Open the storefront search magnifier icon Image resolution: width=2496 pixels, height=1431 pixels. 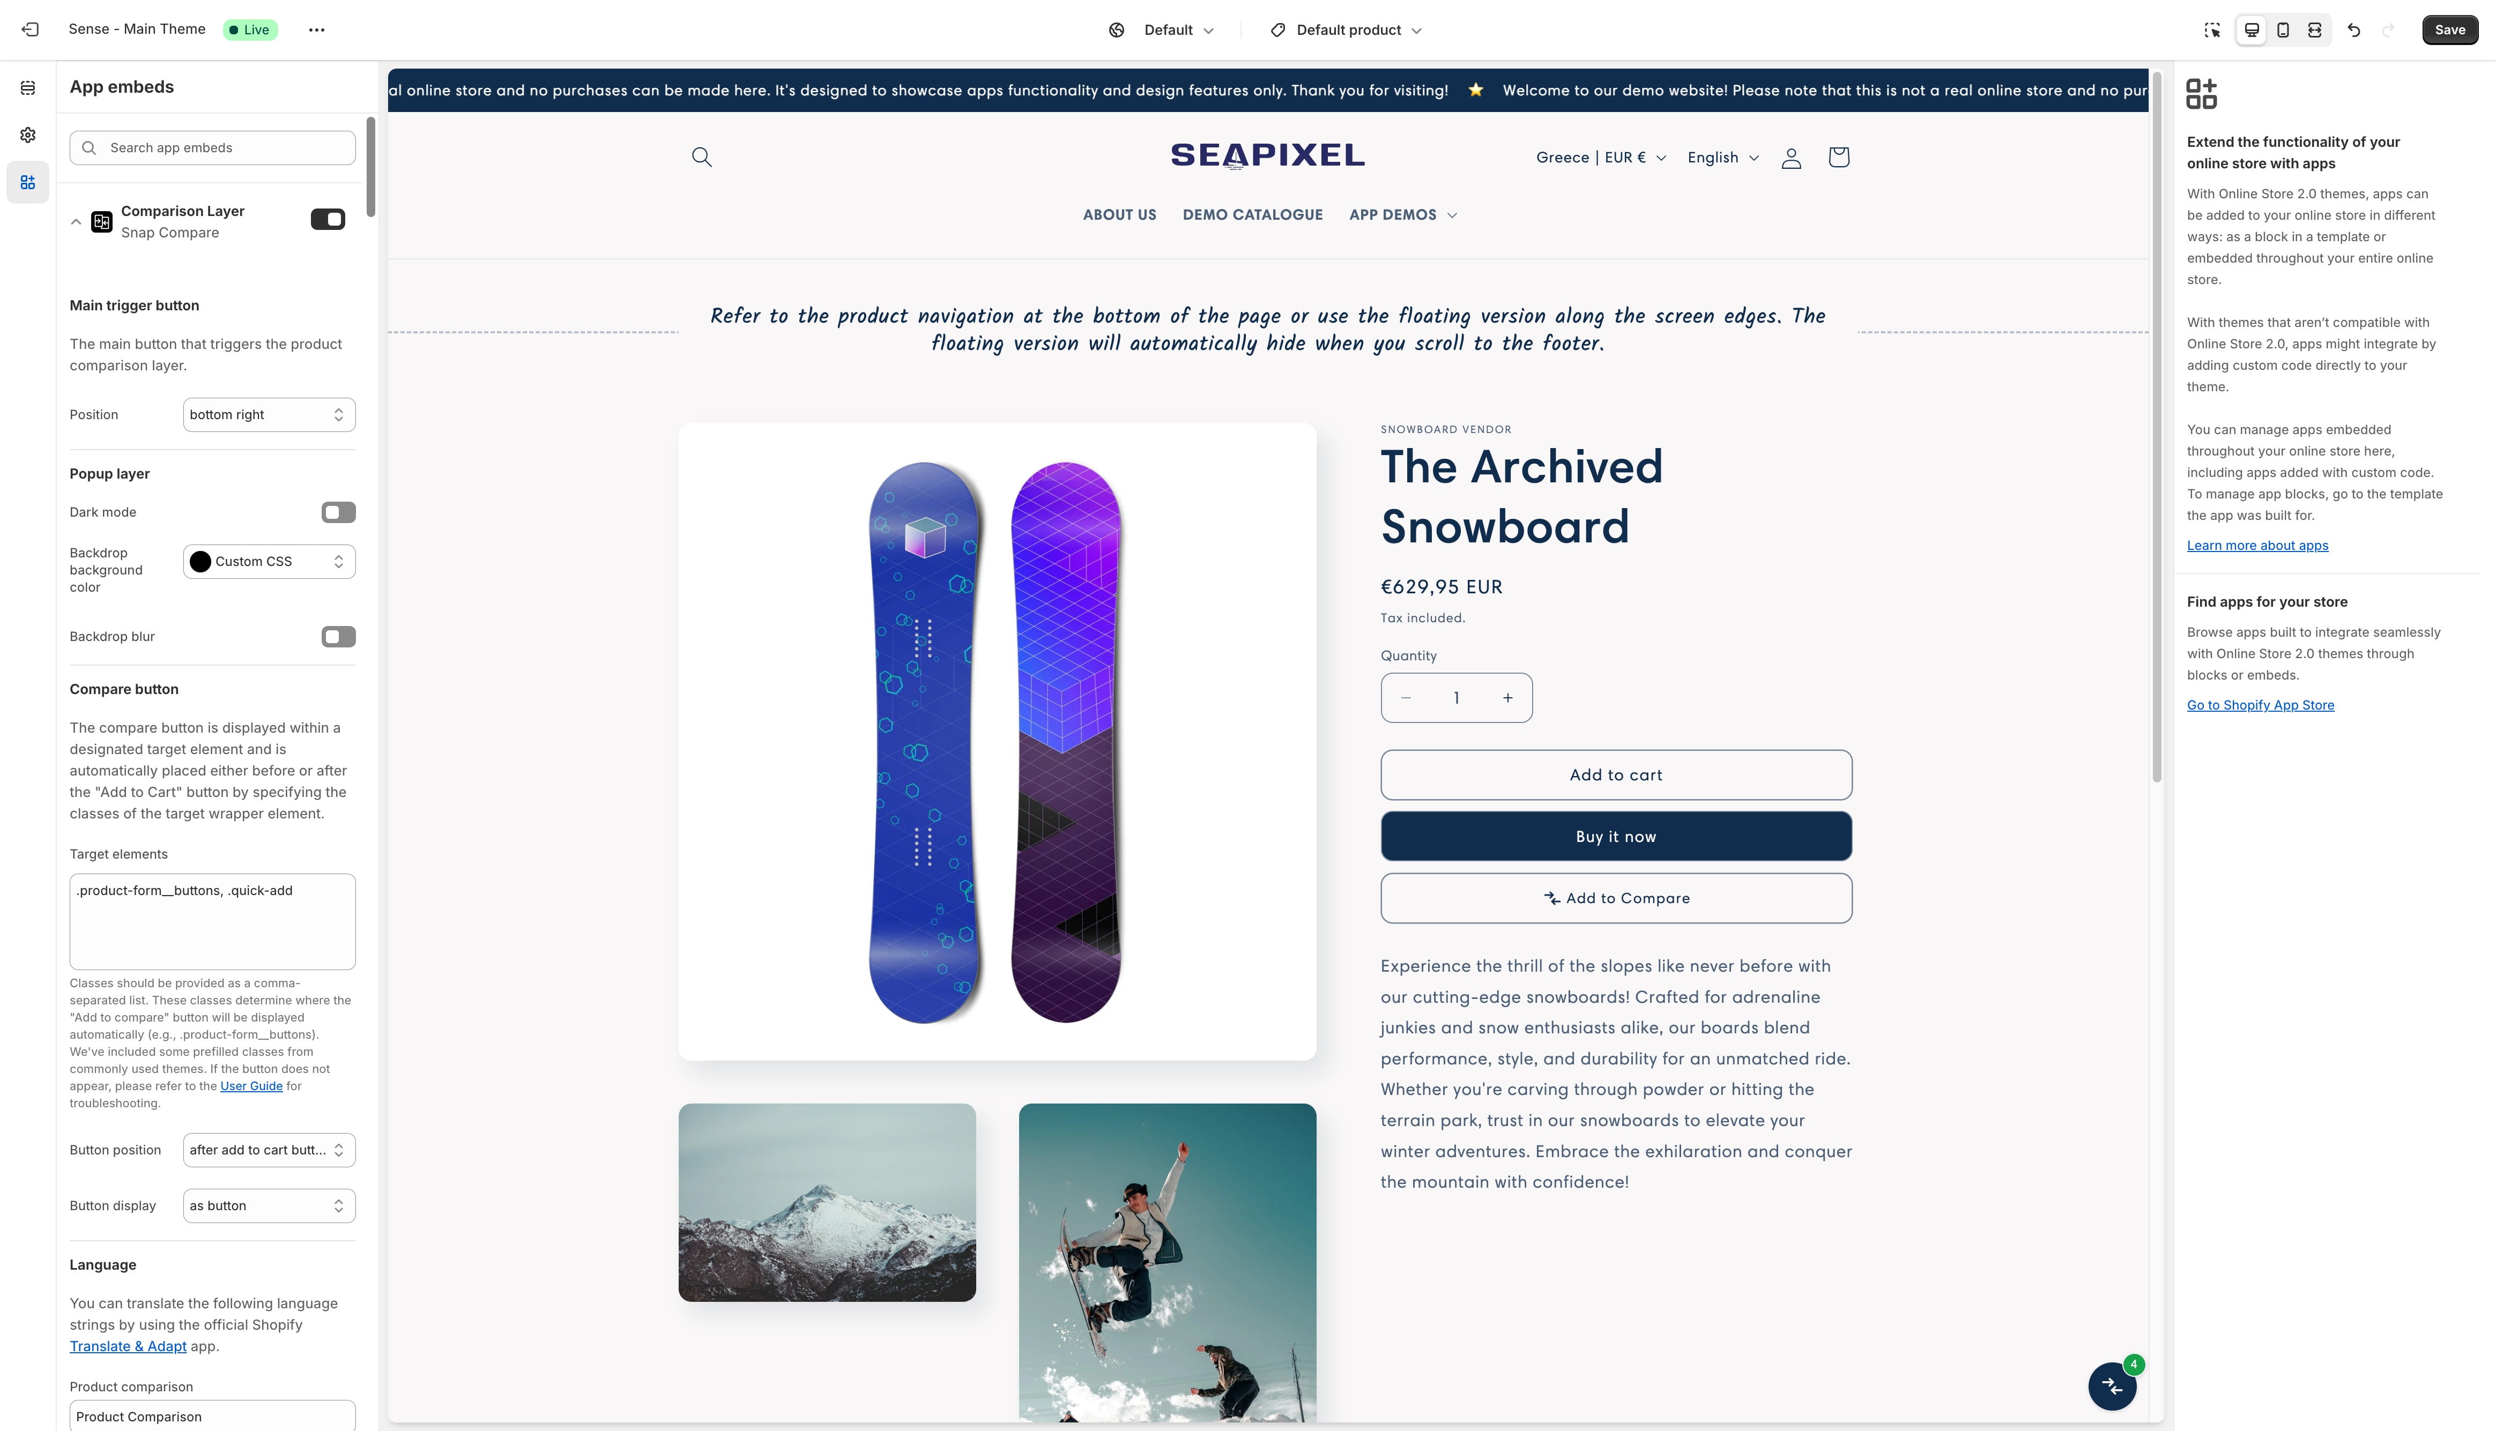coord(701,157)
